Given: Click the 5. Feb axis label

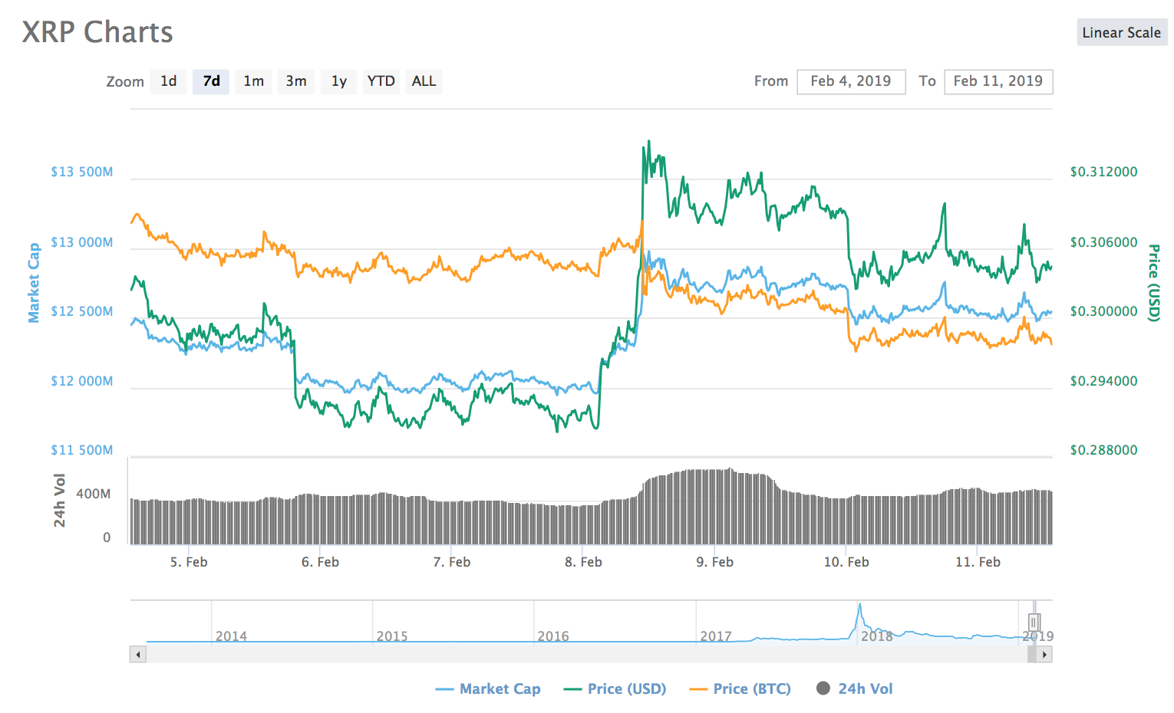Looking at the screenshot, I should pos(189,562).
